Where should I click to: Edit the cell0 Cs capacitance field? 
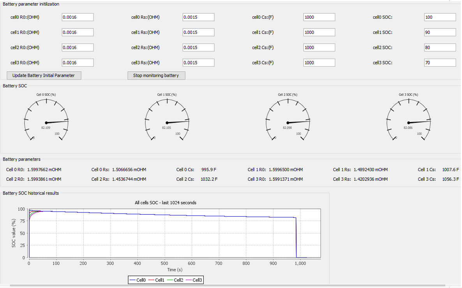(319, 17)
